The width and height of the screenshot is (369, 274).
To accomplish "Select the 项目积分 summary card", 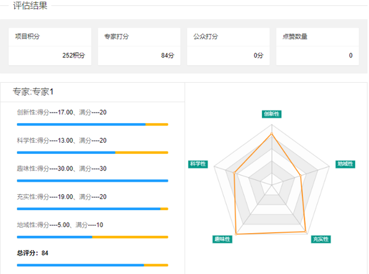I will coord(50,47).
